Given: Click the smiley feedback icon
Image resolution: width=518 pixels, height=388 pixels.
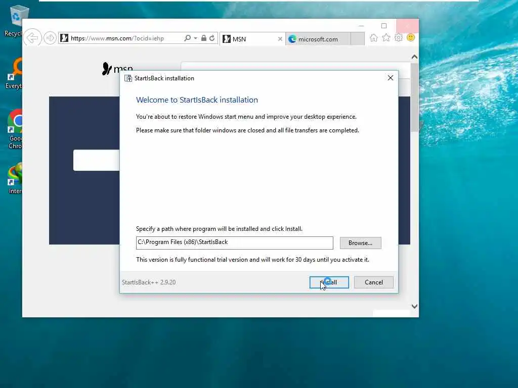Looking at the screenshot, I should [411, 37].
